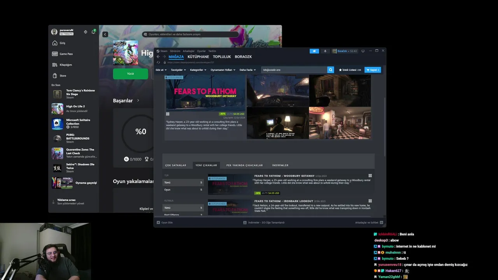The width and height of the screenshot is (498, 280).
Task: Expand the Tavsiyeler dropdown
Action: 178,70
